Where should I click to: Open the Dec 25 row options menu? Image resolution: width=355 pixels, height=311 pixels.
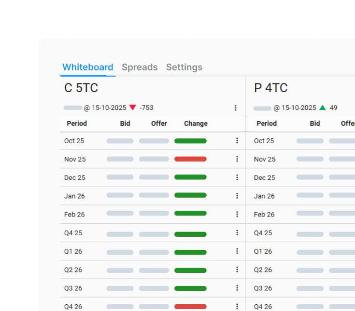(x=237, y=177)
